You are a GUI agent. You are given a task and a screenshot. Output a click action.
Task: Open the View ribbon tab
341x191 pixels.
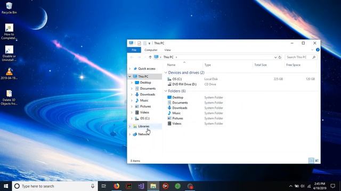coord(167,50)
